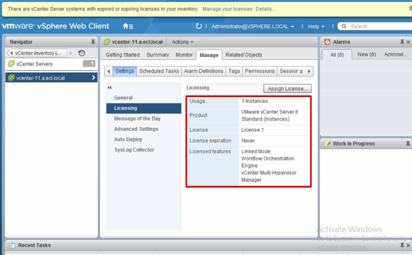Go forward in the Navigator history
412x255 pixels.
pyautogui.click(x=71, y=53)
